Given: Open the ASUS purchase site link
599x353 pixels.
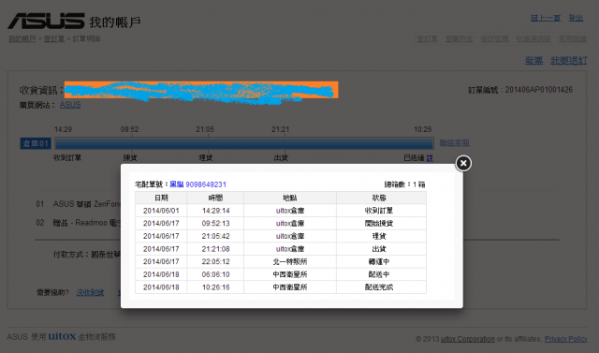Looking at the screenshot, I should (x=70, y=105).
